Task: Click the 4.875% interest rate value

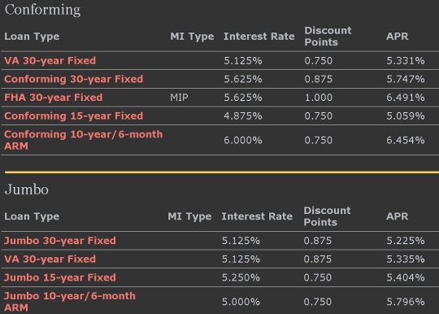Action: [x=243, y=116]
